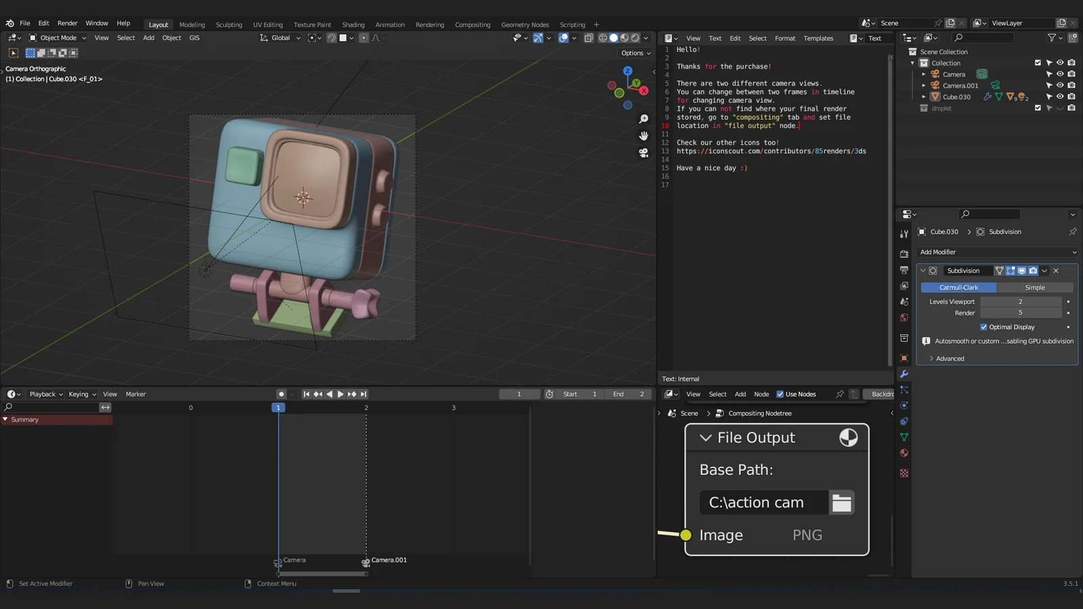Click the Levels Viewport value field
The width and height of the screenshot is (1083, 609).
(x=1020, y=302)
